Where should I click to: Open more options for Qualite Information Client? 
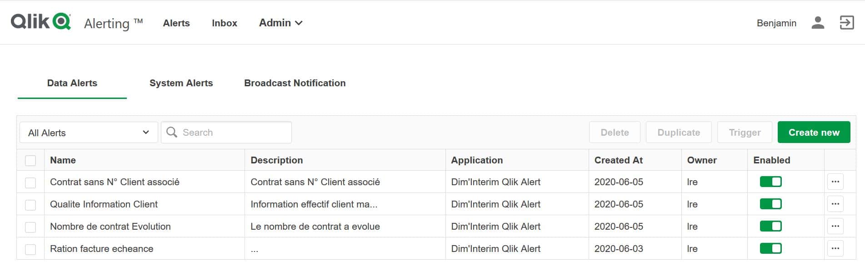tap(835, 204)
